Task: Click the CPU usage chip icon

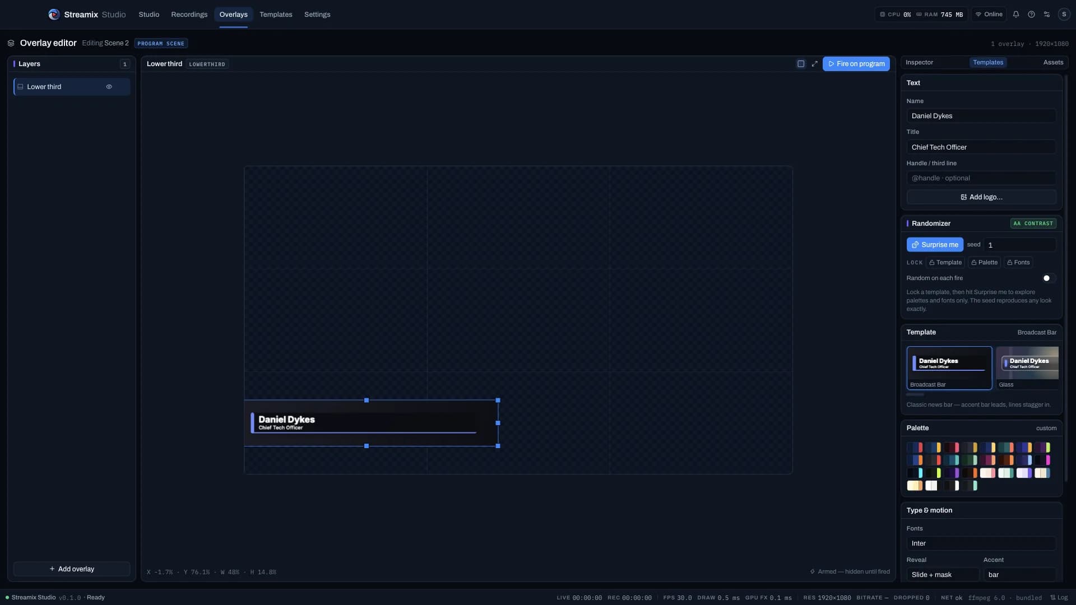Action: tap(883, 15)
